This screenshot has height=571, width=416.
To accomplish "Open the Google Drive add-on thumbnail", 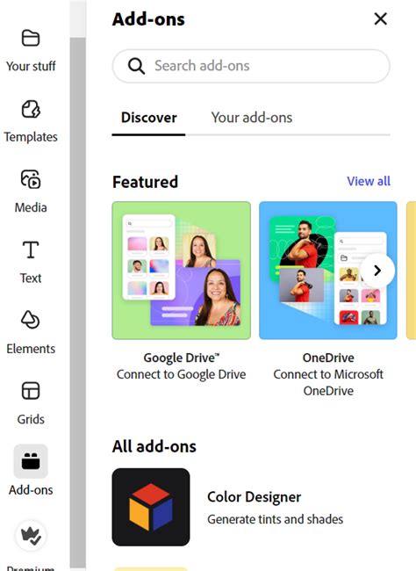I will click(182, 271).
